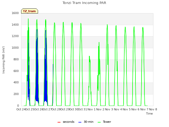Click the 1400 y-axis tick label
169x127 pixels.
[15, 25]
